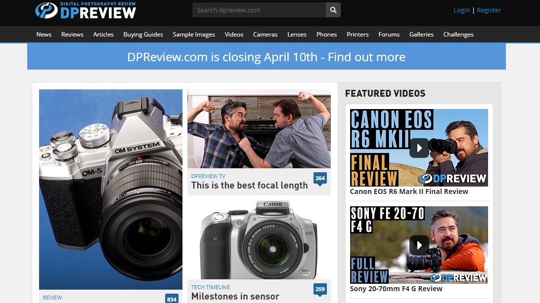Play the Sony FE 20-70 F4 G video
Image resolution: width=540 pixels, height=303 pixels.
coord(419,245)
